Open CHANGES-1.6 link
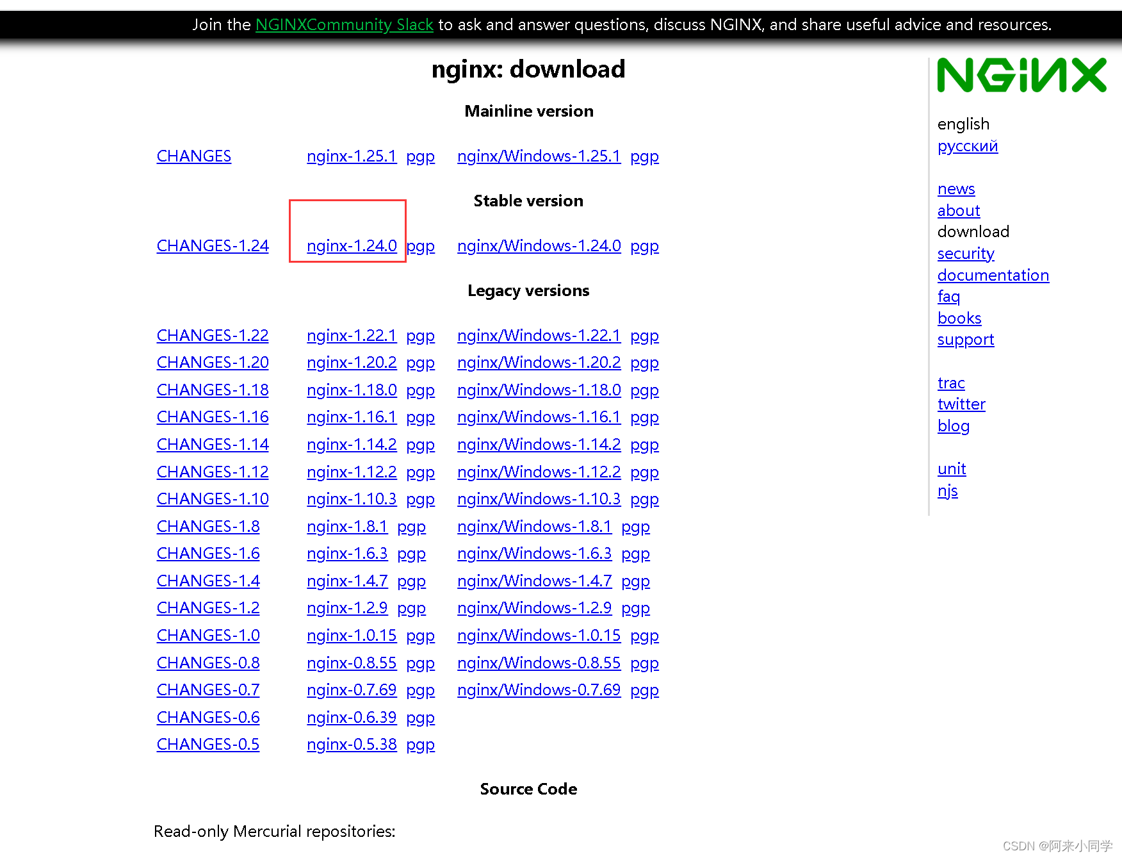1122x858 pixels. click(x=208, y=554)
